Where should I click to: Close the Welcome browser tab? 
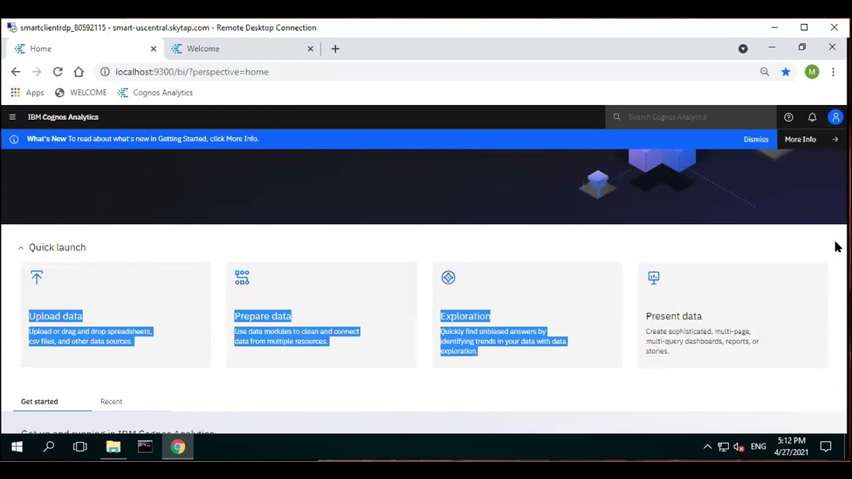pyautogui.click(x=310, y=49)
